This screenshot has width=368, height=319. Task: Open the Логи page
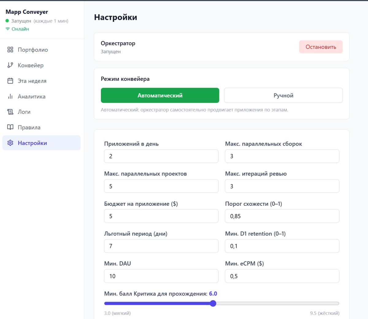41,112
